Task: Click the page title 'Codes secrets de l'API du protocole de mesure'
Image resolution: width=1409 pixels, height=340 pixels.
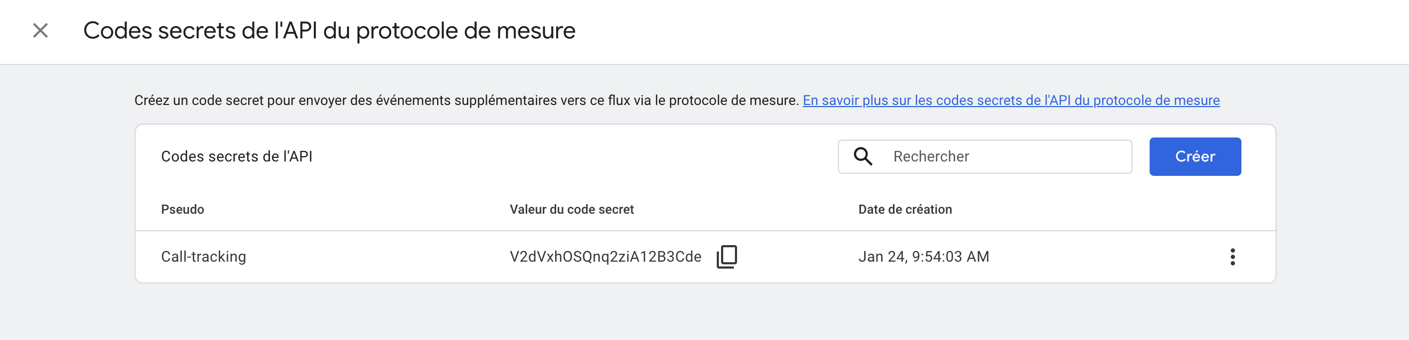Action: click(x=329, y=30)
